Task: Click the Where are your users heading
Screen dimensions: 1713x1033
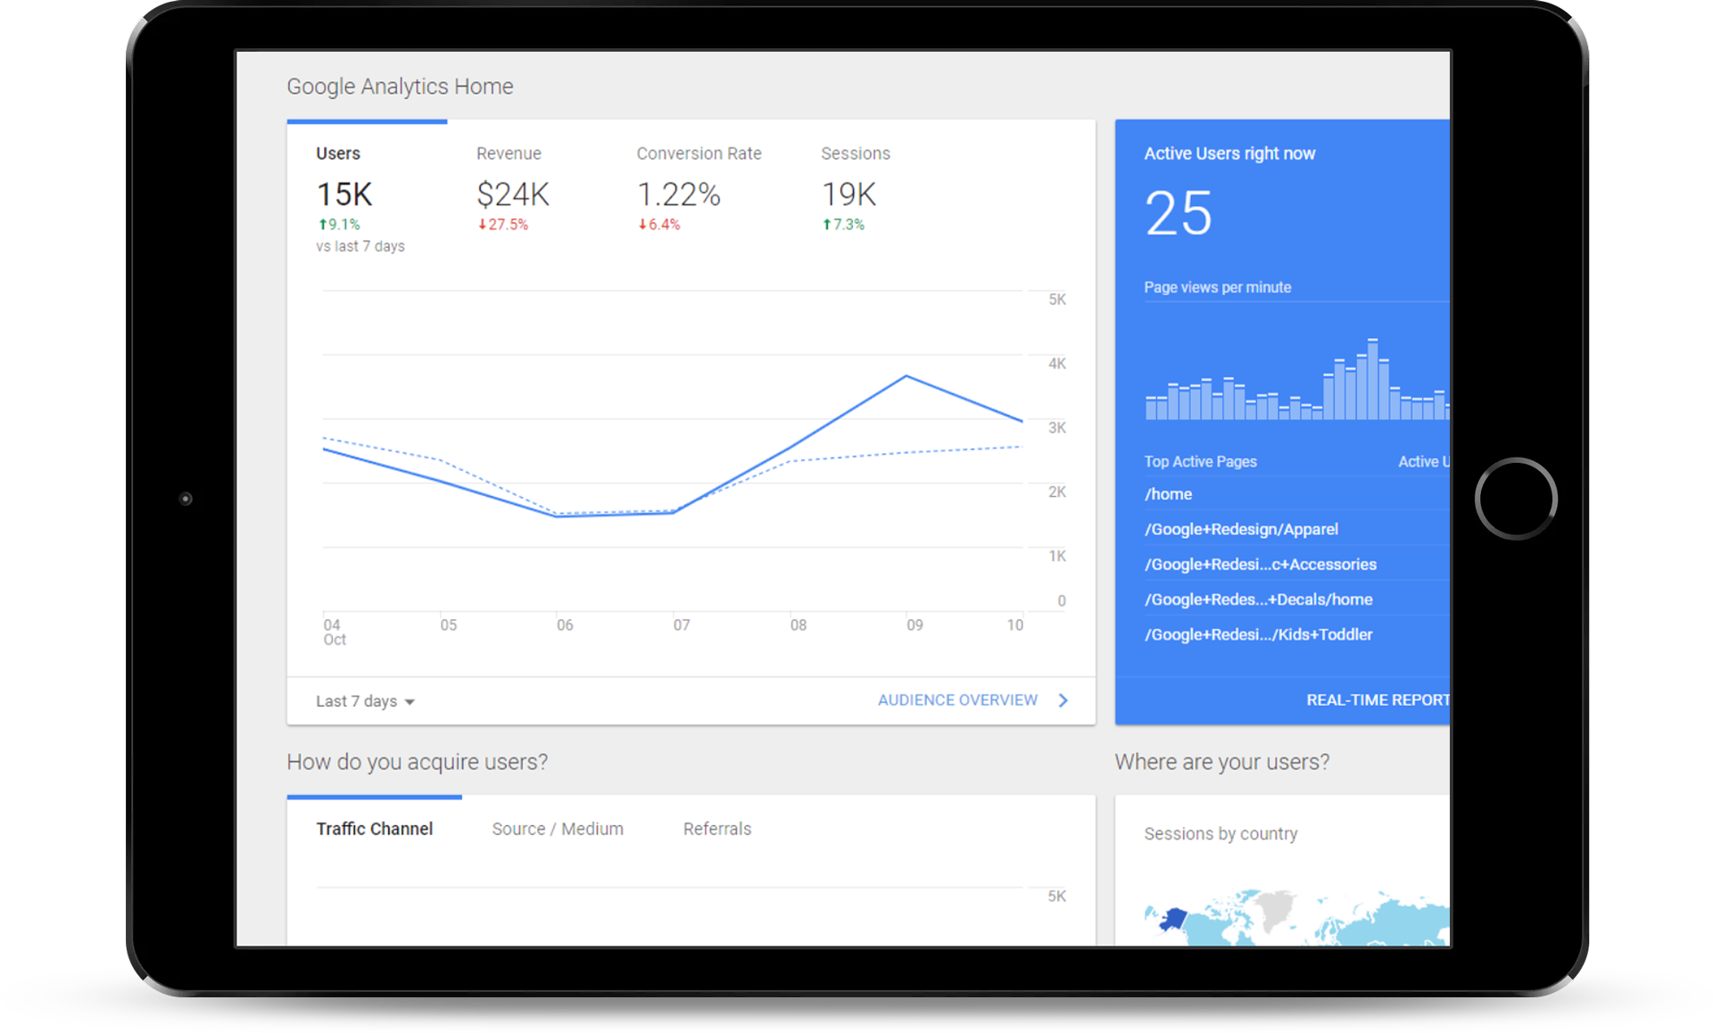Action: pos(1221,762)
